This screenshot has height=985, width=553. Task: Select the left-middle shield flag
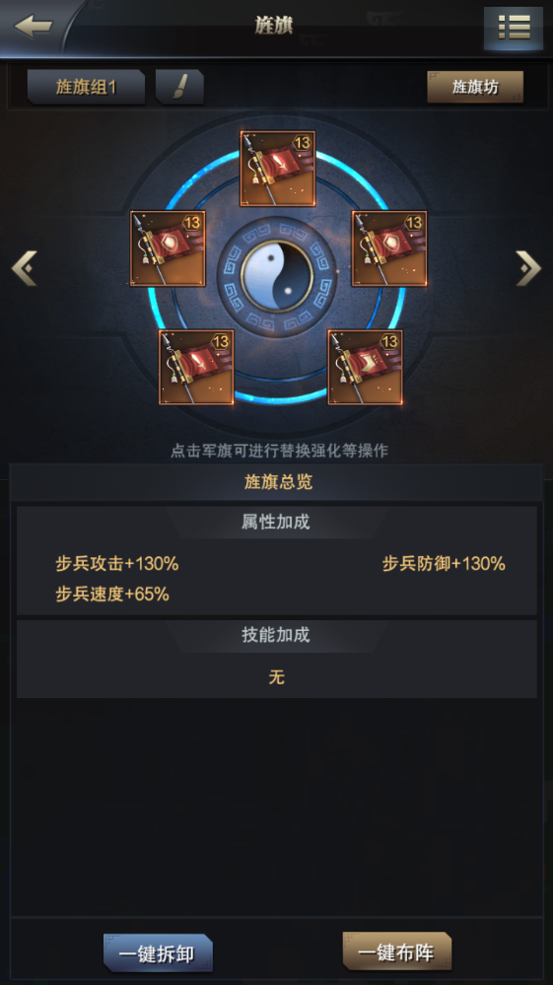168,248
